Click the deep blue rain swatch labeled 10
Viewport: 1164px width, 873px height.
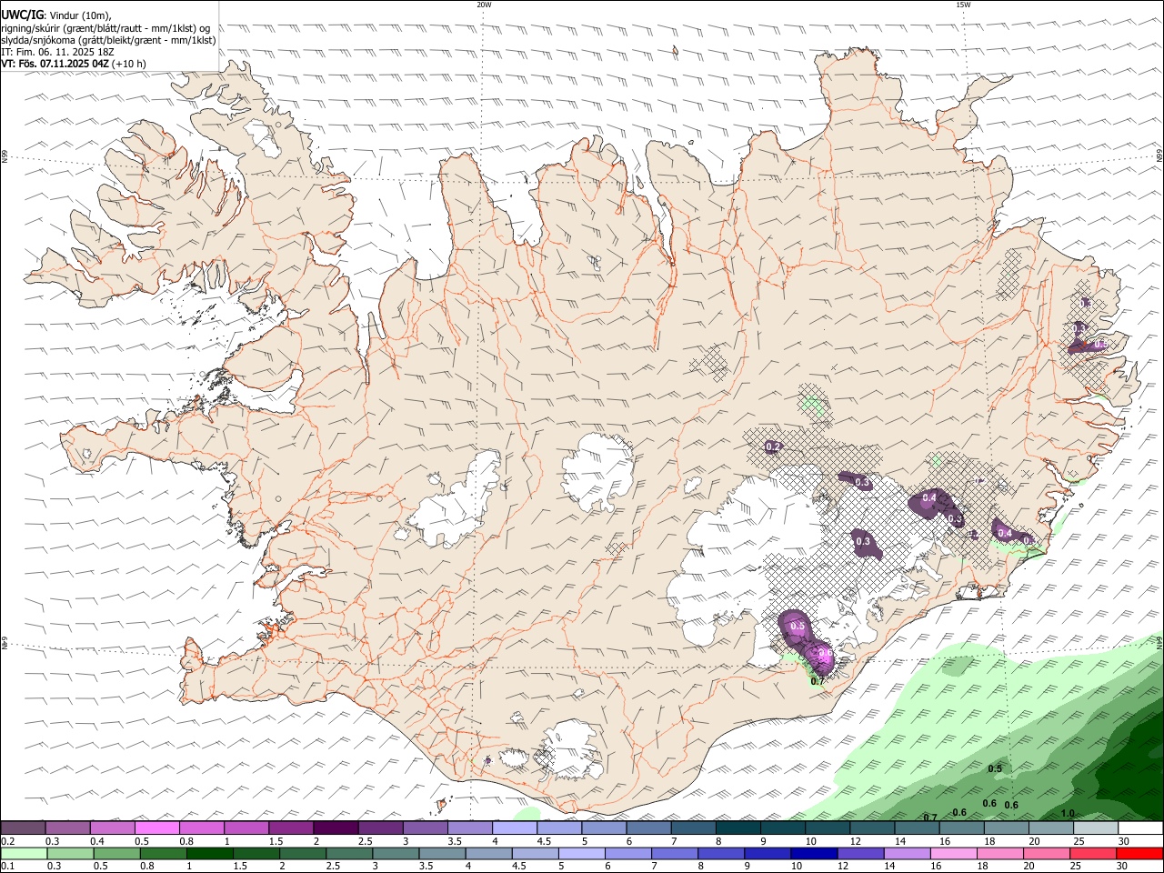[815, 853]
